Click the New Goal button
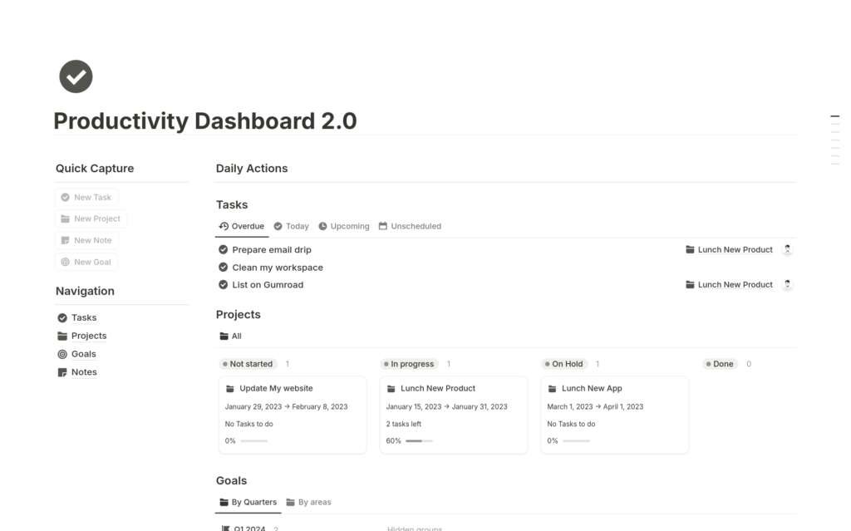The width and height of the screenshot is (851, 531). [x=86, y=262]
